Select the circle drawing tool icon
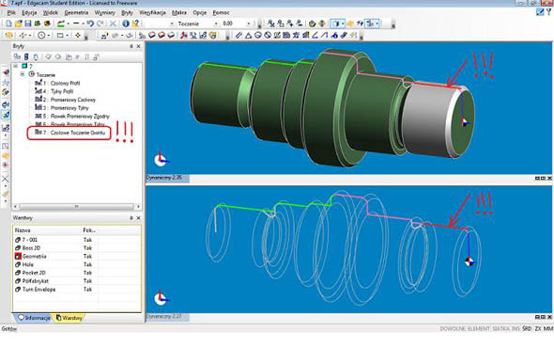The image size is (554, 347). (x=41, y=36)
